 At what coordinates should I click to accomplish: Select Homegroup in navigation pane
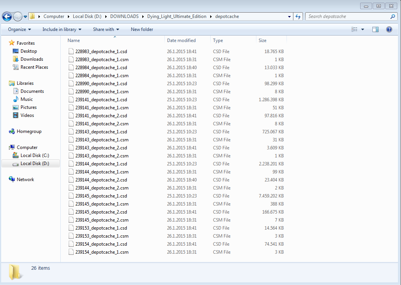[29, 131]
